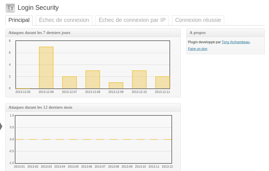Open the Tony Archambeau link
Viewport: 269px width, 171px height.
click(236, 42)
